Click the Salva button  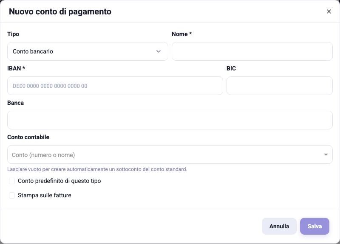click(x=314, y=226)
